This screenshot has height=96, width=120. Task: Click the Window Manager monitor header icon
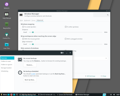[x=21, y=15]
